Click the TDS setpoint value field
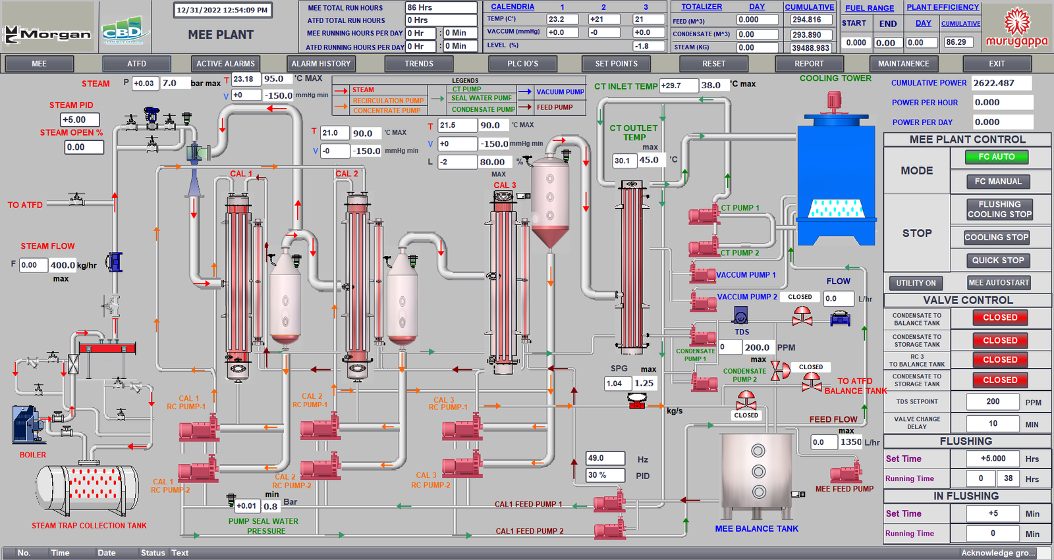 coord(992,402)
